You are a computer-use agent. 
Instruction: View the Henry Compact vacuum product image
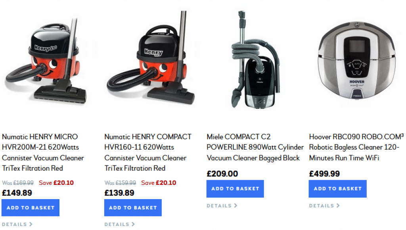tap(150, 57)
